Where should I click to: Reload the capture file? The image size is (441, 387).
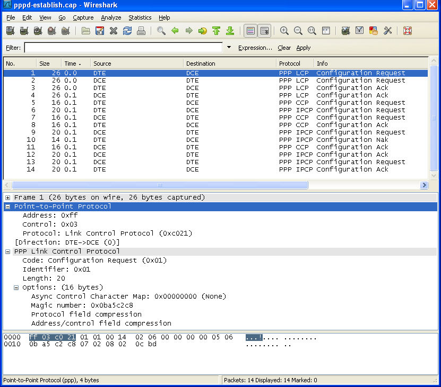point(127,31)
